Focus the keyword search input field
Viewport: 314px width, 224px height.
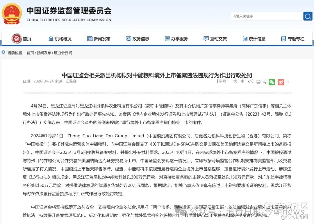click(267, 16)
